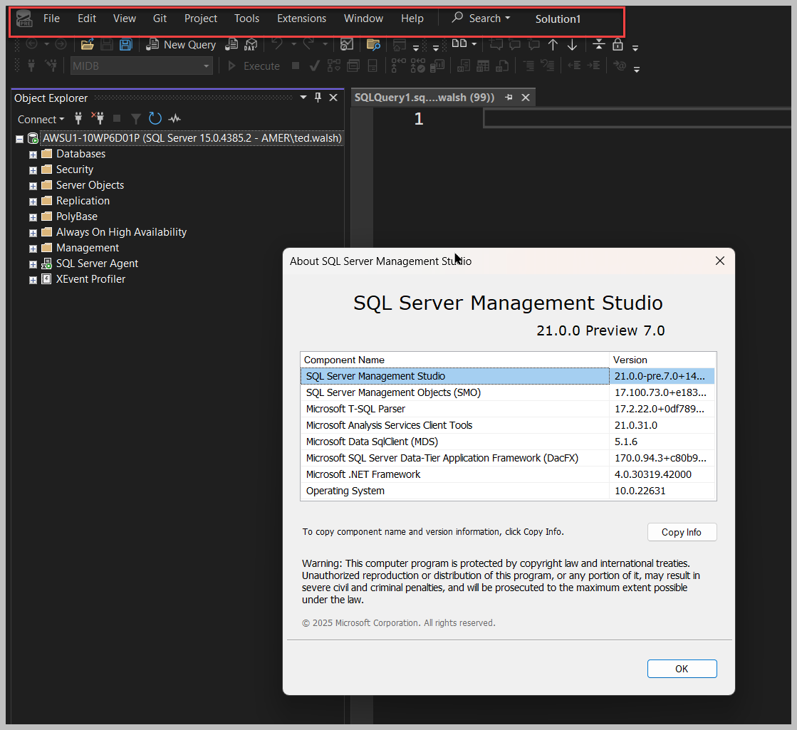The width and height of the screenshot is (797, 730).
Task: Click the Increase Indent icon
Action: [x=593, y=66]
